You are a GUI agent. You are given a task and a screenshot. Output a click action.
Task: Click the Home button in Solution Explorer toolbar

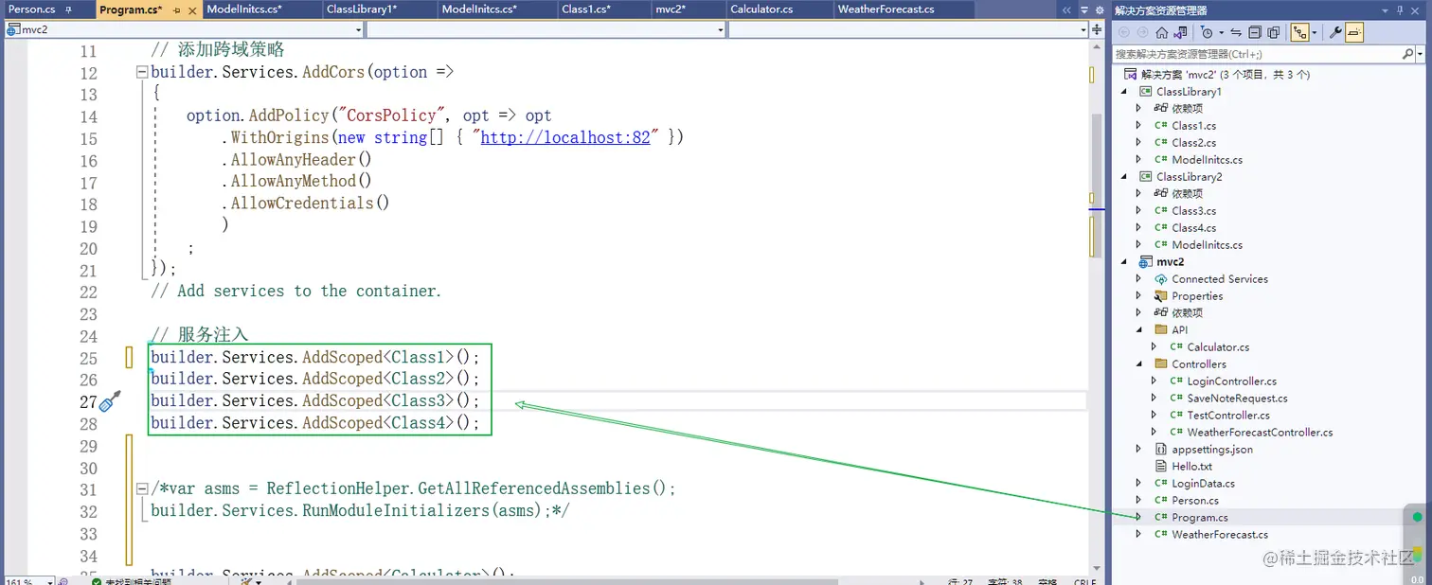coord(1161,32)
